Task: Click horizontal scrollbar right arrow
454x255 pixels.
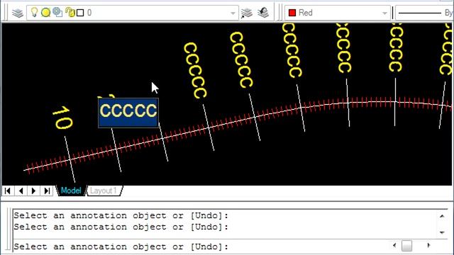Action: [428, 246]
